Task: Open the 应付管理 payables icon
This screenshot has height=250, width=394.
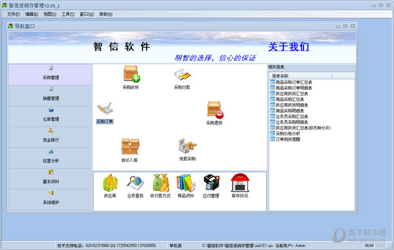Action: click(x=211, y=183)
